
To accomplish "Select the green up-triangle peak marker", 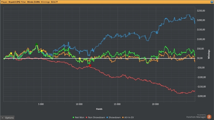I will [x=36, y=44].
